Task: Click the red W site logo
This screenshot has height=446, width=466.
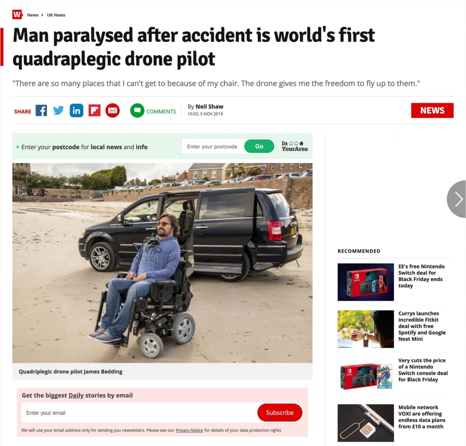Action: point(17,15)
